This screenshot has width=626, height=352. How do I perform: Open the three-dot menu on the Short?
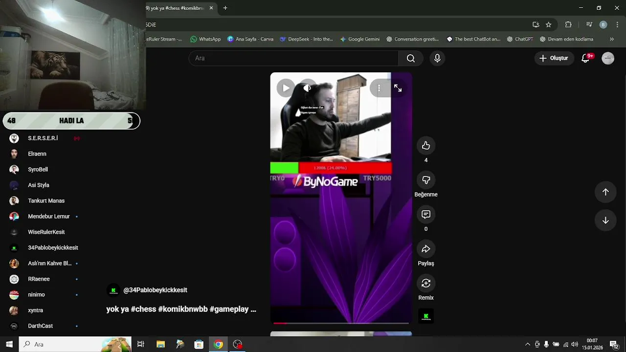click(379, 88)
